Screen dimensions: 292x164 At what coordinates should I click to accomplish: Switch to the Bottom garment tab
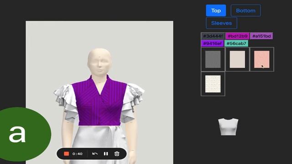(x=245, y=10)
